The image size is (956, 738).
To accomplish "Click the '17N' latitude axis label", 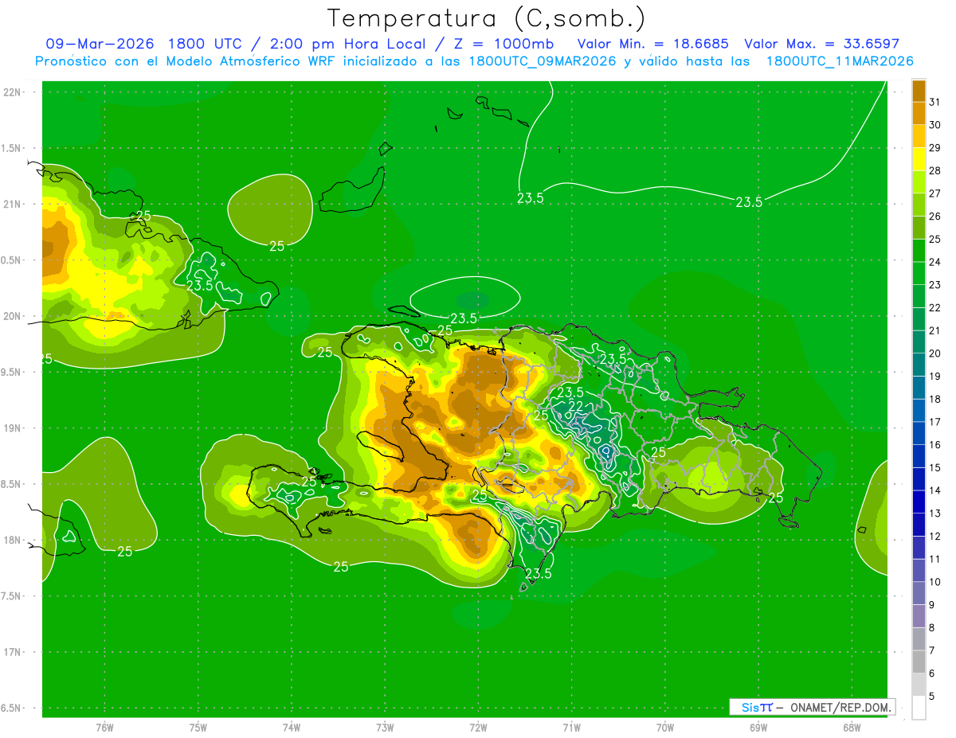I will pos(12,652).
